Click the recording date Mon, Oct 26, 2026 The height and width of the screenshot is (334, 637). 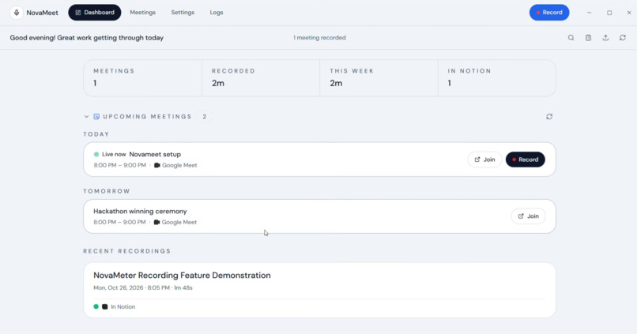point(119,287)
